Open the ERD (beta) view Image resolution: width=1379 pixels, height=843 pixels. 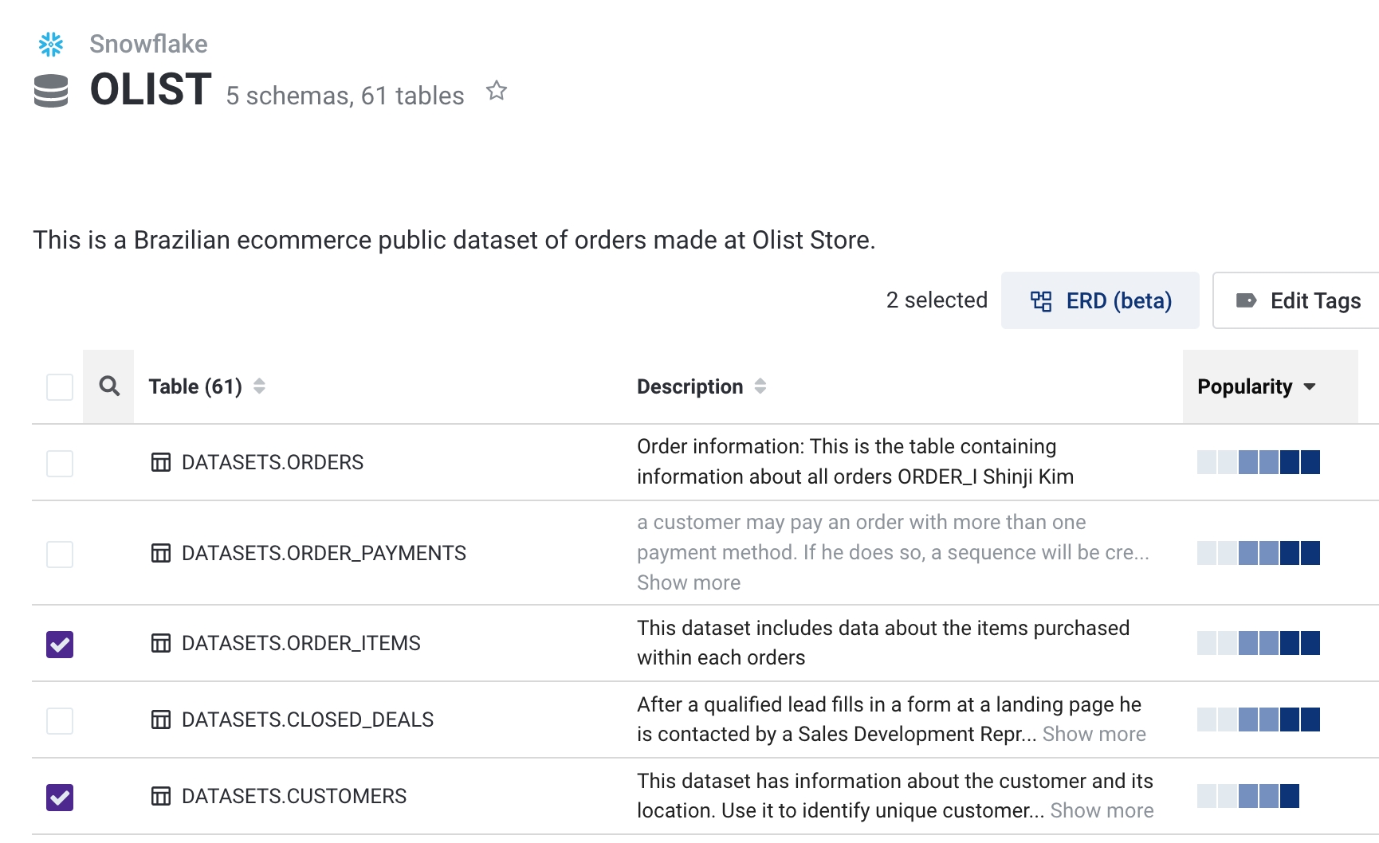click(1100, 300)
